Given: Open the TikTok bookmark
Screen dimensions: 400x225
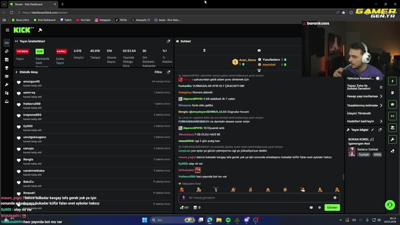Looking at the screenshot, I should 121,20.
